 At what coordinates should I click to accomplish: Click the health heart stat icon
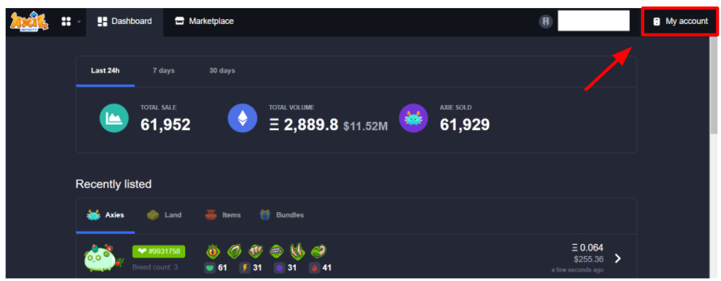pyautogui.click(x=209, y=268)
